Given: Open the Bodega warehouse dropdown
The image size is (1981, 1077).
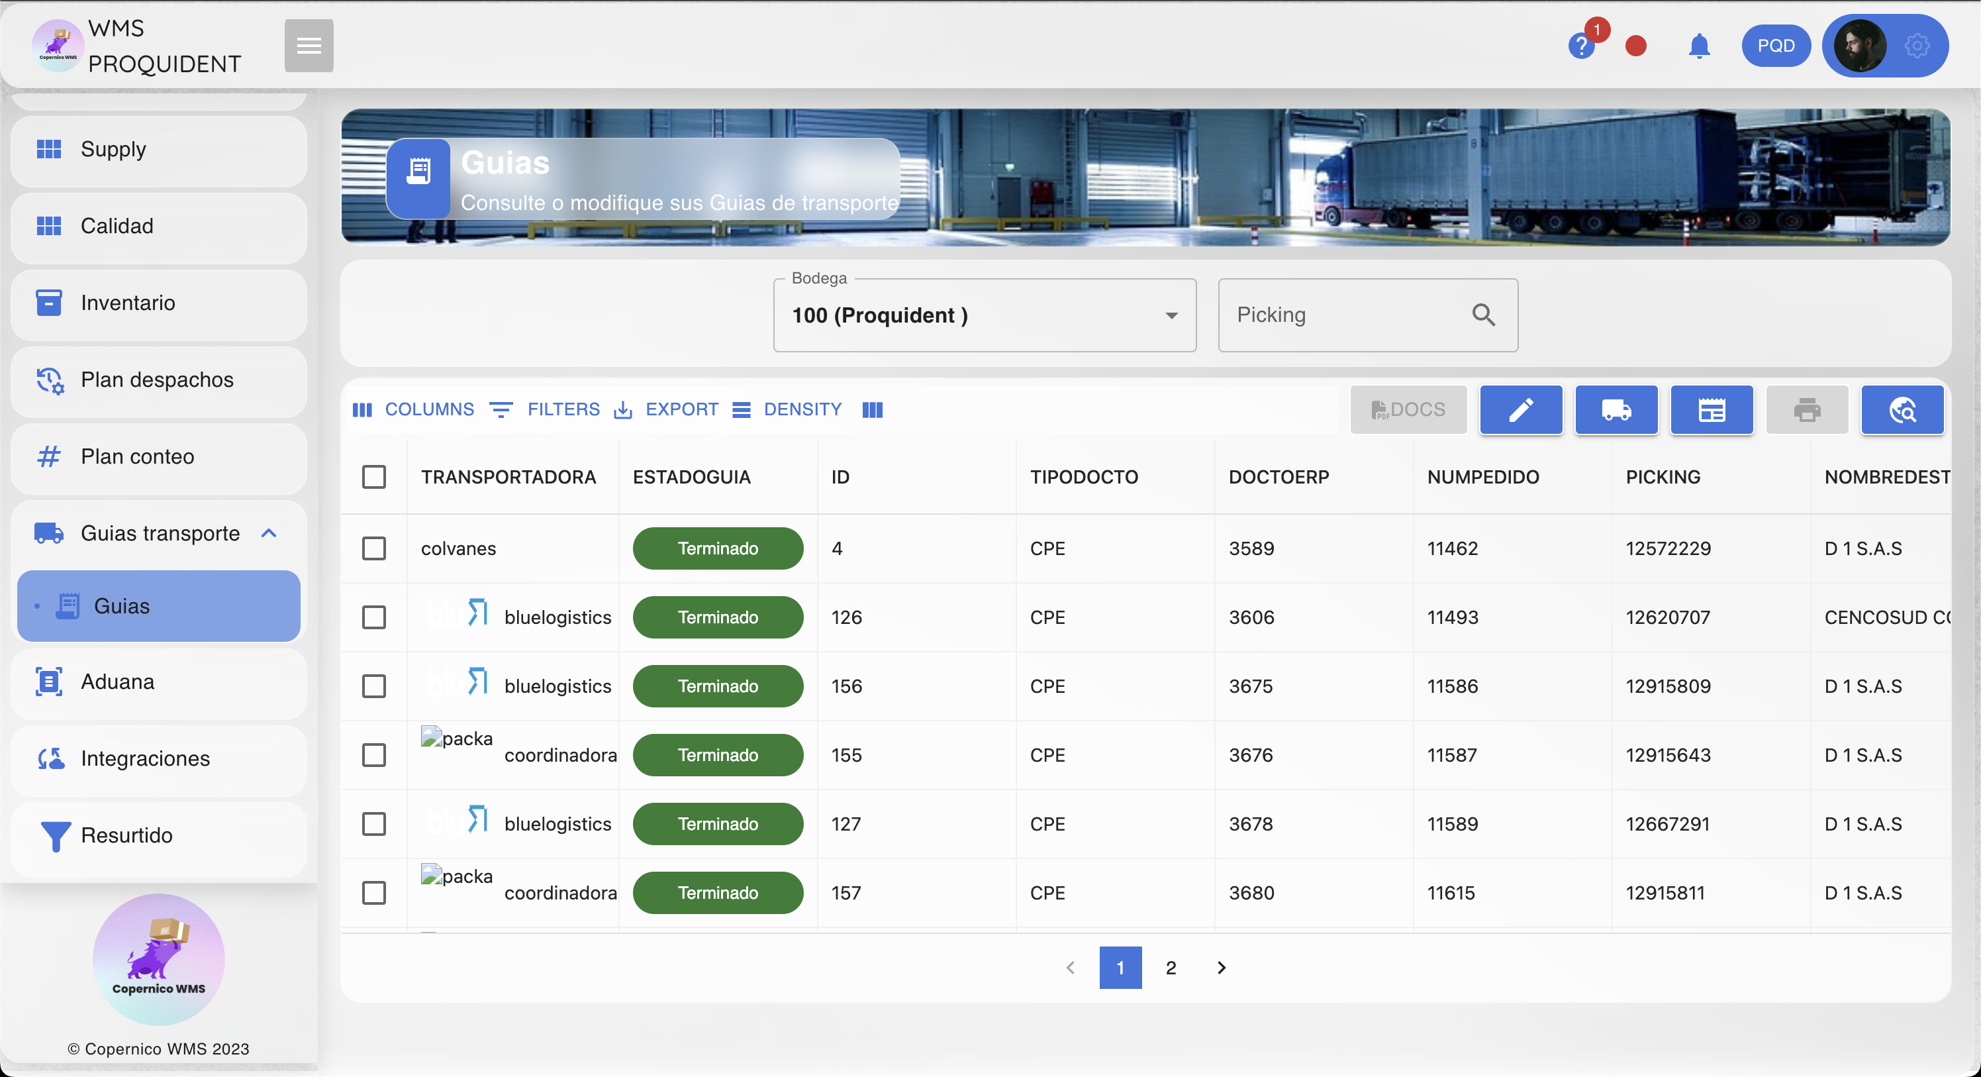Looking at the screenshot, I should coord(984,315).
